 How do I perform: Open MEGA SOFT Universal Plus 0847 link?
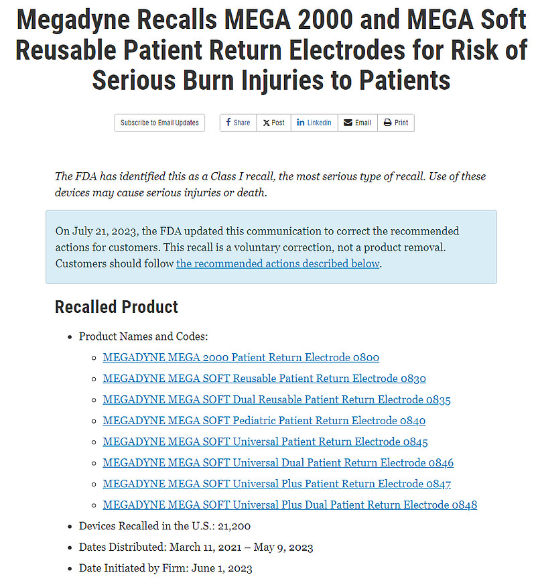click(x=276, y=484)
